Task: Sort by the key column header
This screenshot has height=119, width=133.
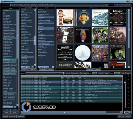Action: tap(75, 76)
